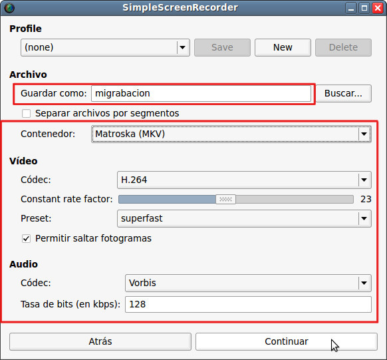
Task: Enable Separar archivos por segmentos checkbox
Action: coord(26,114)
